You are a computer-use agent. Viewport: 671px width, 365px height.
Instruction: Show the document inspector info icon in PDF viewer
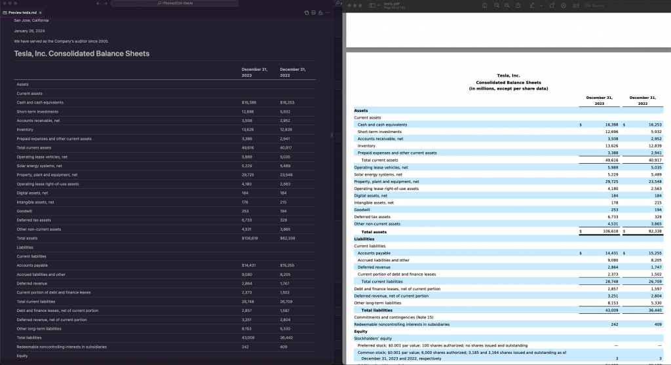[484, 5]
